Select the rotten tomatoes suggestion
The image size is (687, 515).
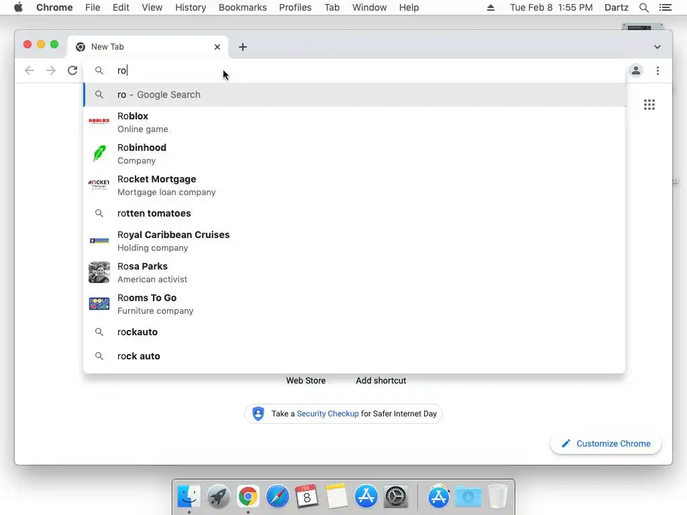(x=354, y=213)
